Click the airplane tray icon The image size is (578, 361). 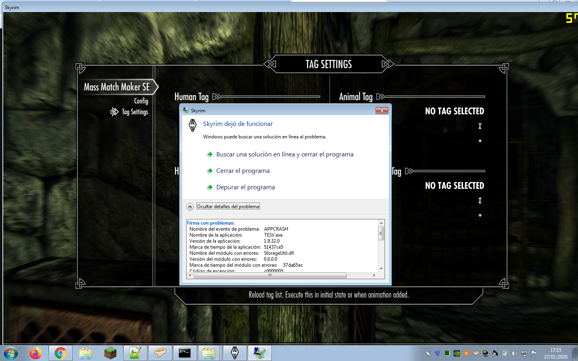point(427,353)
